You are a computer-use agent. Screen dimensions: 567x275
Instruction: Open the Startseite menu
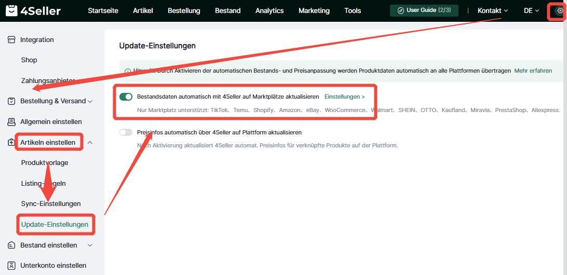click(x=103, y=11)
